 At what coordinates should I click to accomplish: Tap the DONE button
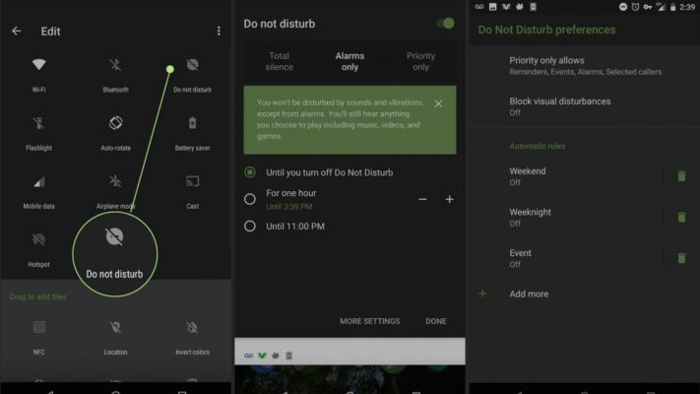click(436, 321)
